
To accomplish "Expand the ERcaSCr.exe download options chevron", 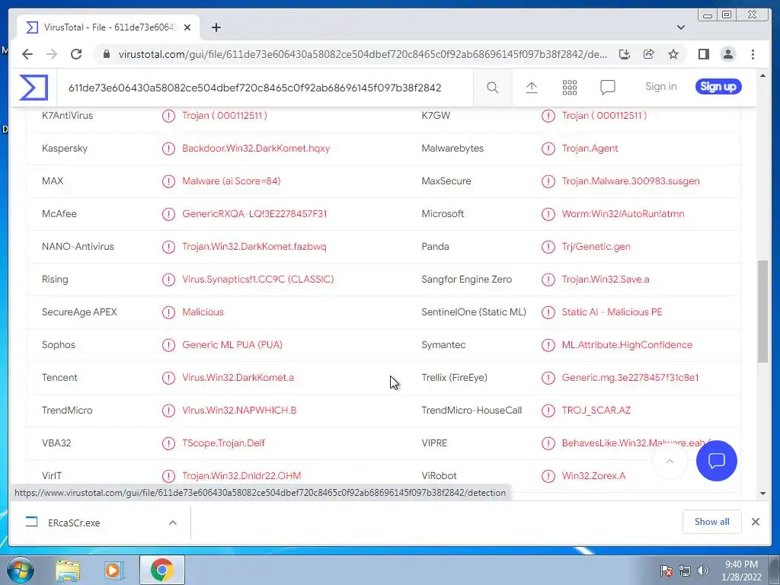I will pyautogui.click(x=173, y=523).
